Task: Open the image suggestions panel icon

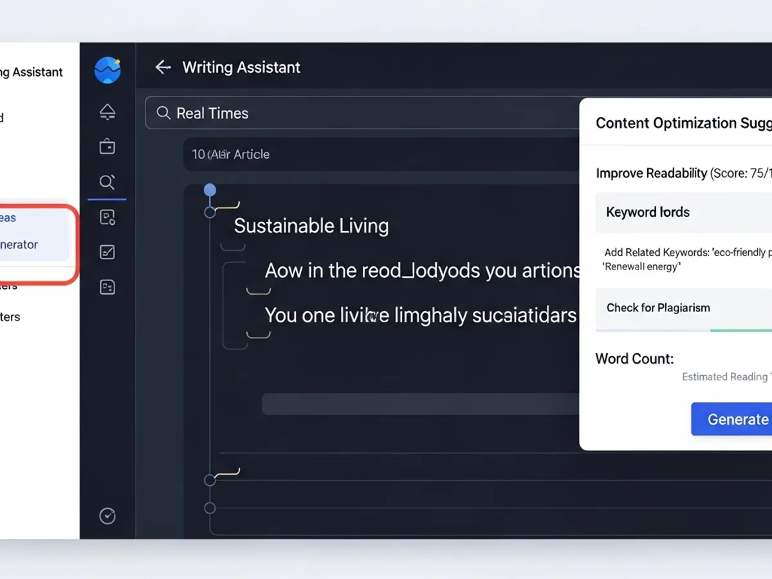Action: (x=107, y=217)
